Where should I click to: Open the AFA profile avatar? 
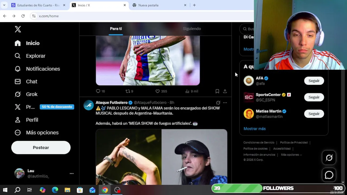coord(249,81)
